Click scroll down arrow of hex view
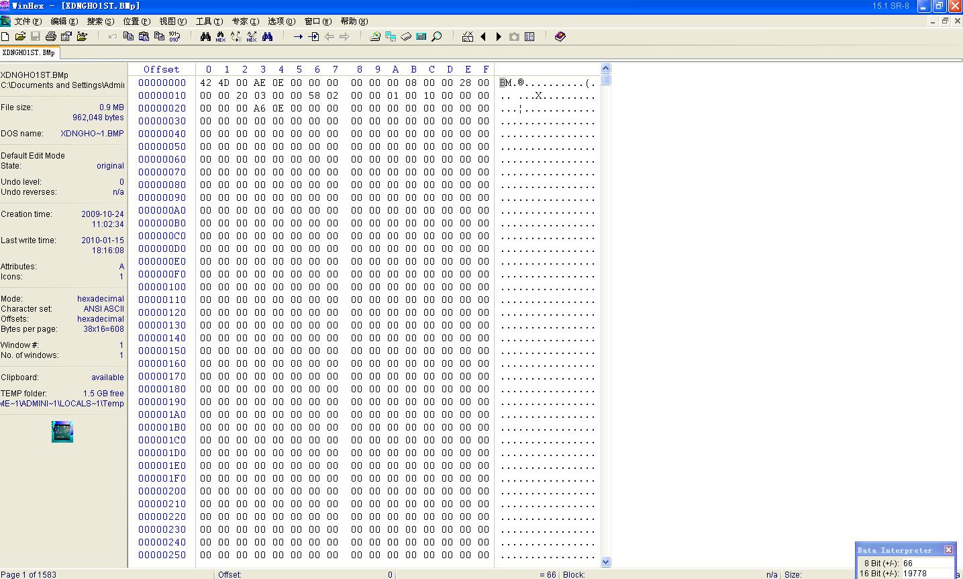Image resolution: width=963 pixels, height=579 pixels. point(606,562)
